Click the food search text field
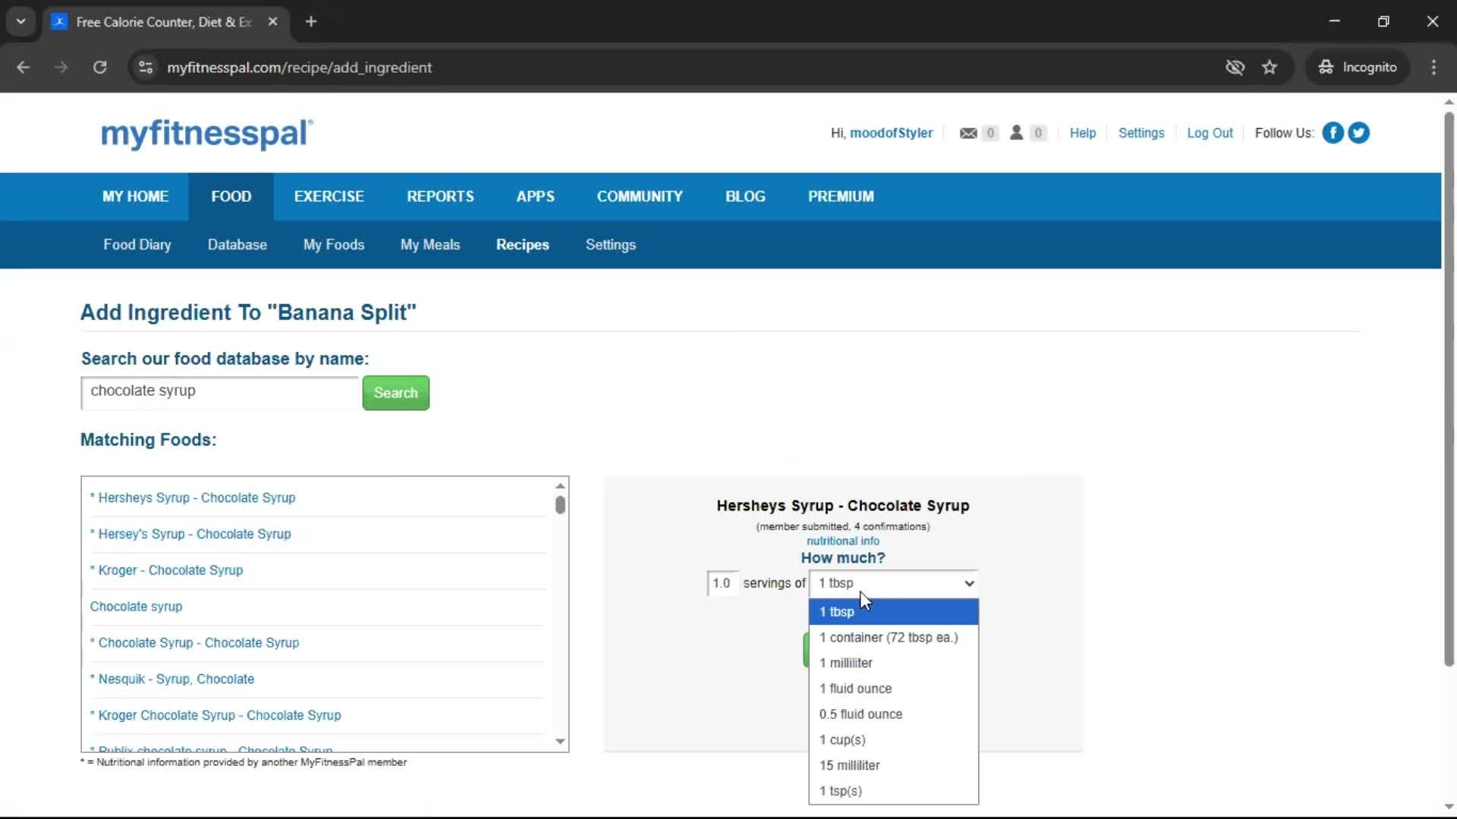The width and height of the screenshot is (1457, 819). (x=219, y=392)
